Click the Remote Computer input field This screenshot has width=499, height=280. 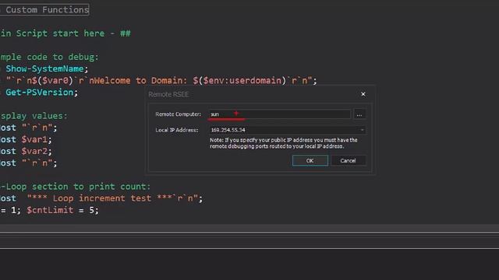click(x=280, y=114)
